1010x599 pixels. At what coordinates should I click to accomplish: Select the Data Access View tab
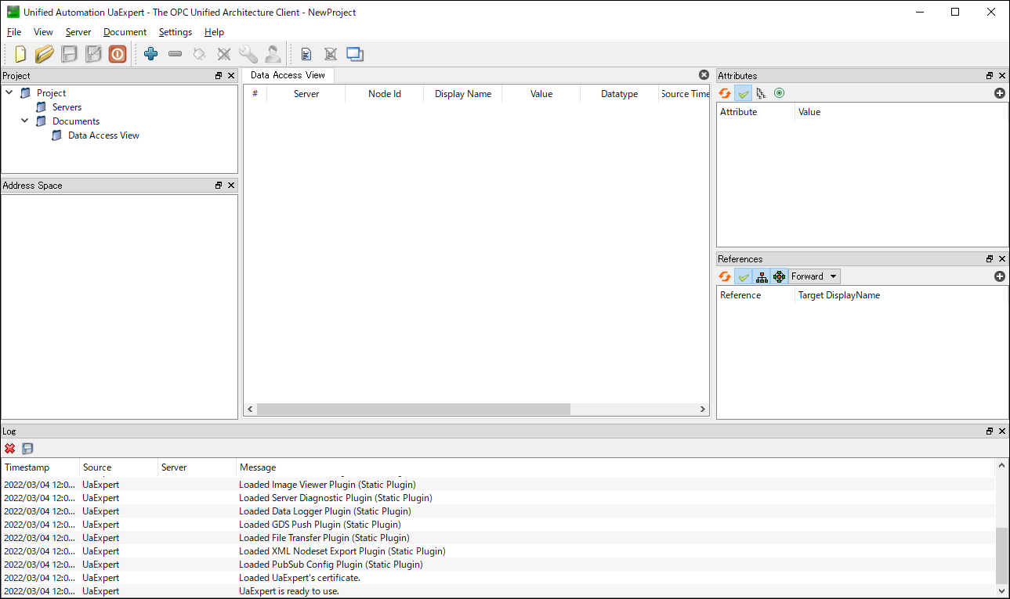point(288,75)
